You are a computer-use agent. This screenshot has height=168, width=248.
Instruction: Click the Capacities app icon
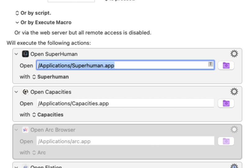pyautogui.click(x=25, y=92)
